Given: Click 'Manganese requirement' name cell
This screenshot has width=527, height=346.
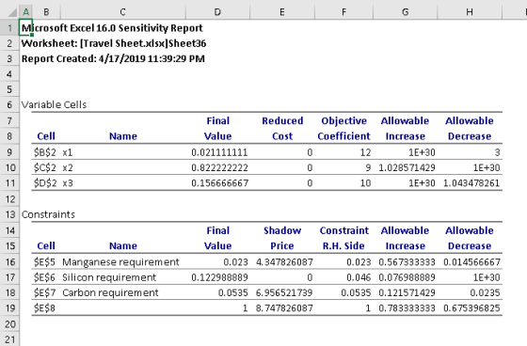Looking at the screenshot, I should (120, 262).
